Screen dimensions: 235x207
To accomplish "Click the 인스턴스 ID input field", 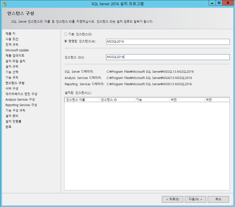I will [x=167, y=57].
